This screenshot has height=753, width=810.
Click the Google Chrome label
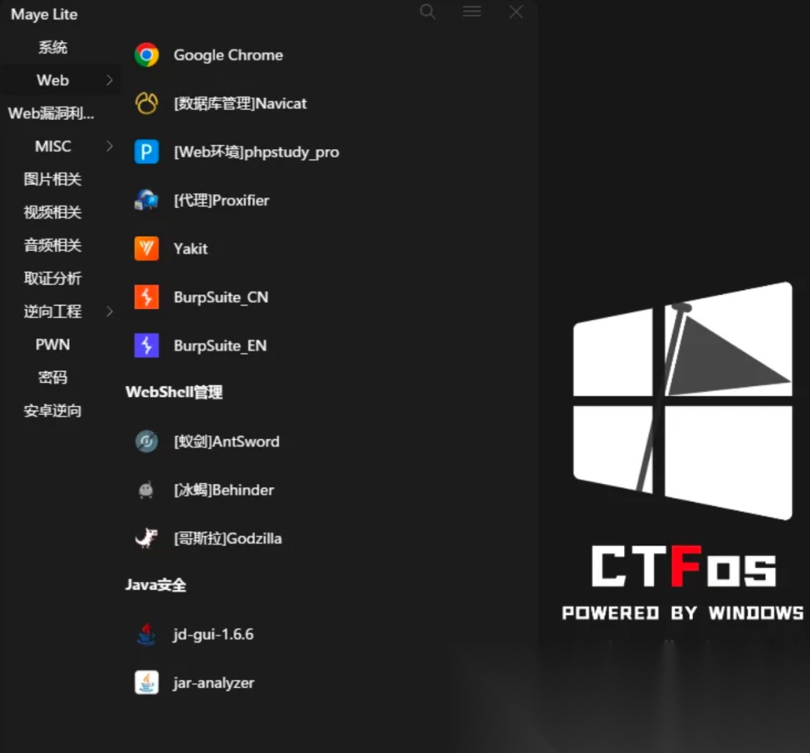228,55
